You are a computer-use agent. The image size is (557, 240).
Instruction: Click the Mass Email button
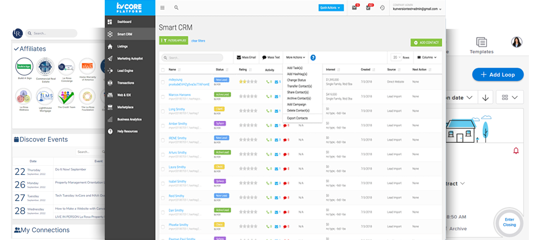pyautogui.click(x=246, y=57)
